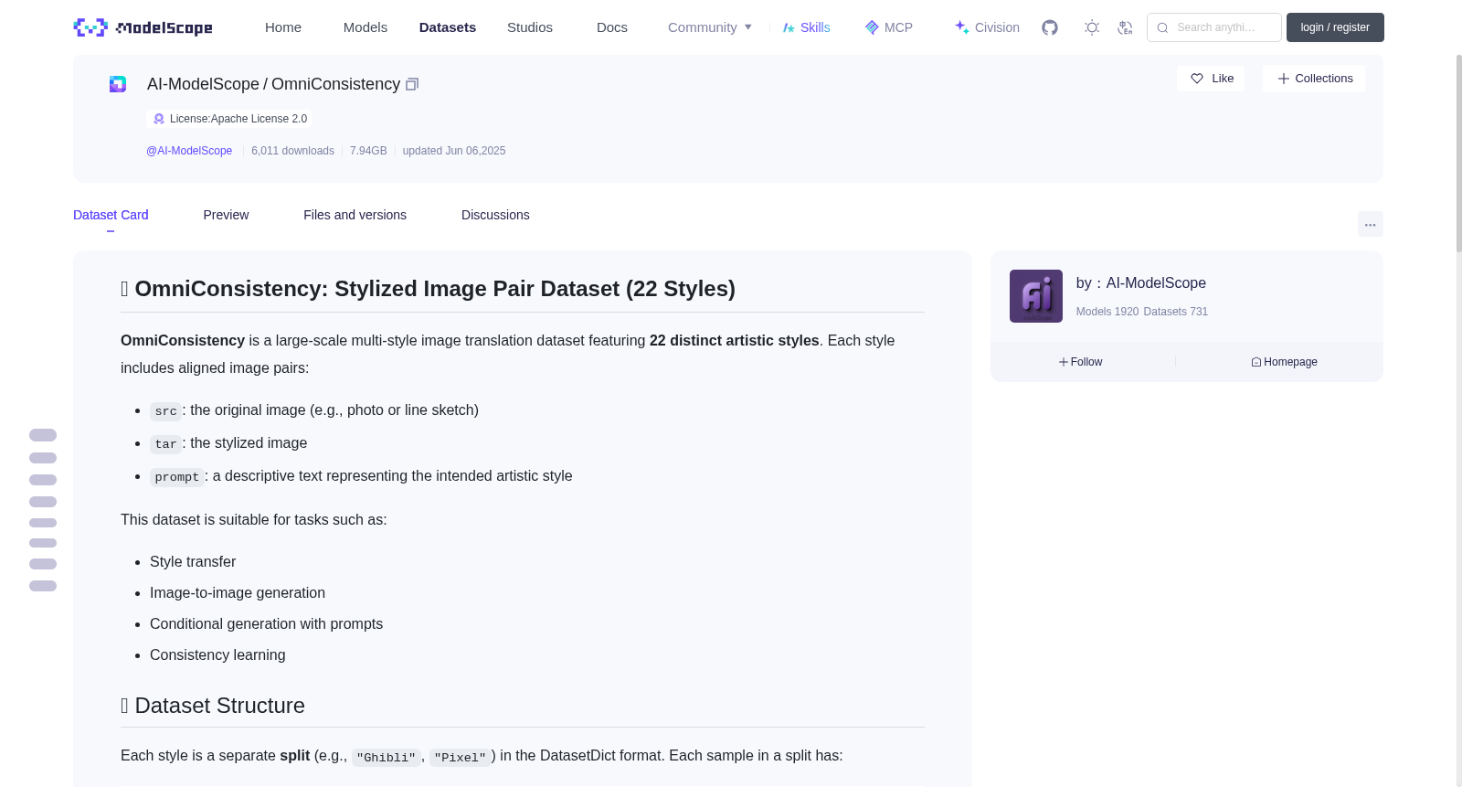
Task: Open the @AI-ModelScope owner link
Action: click(189, 151)
